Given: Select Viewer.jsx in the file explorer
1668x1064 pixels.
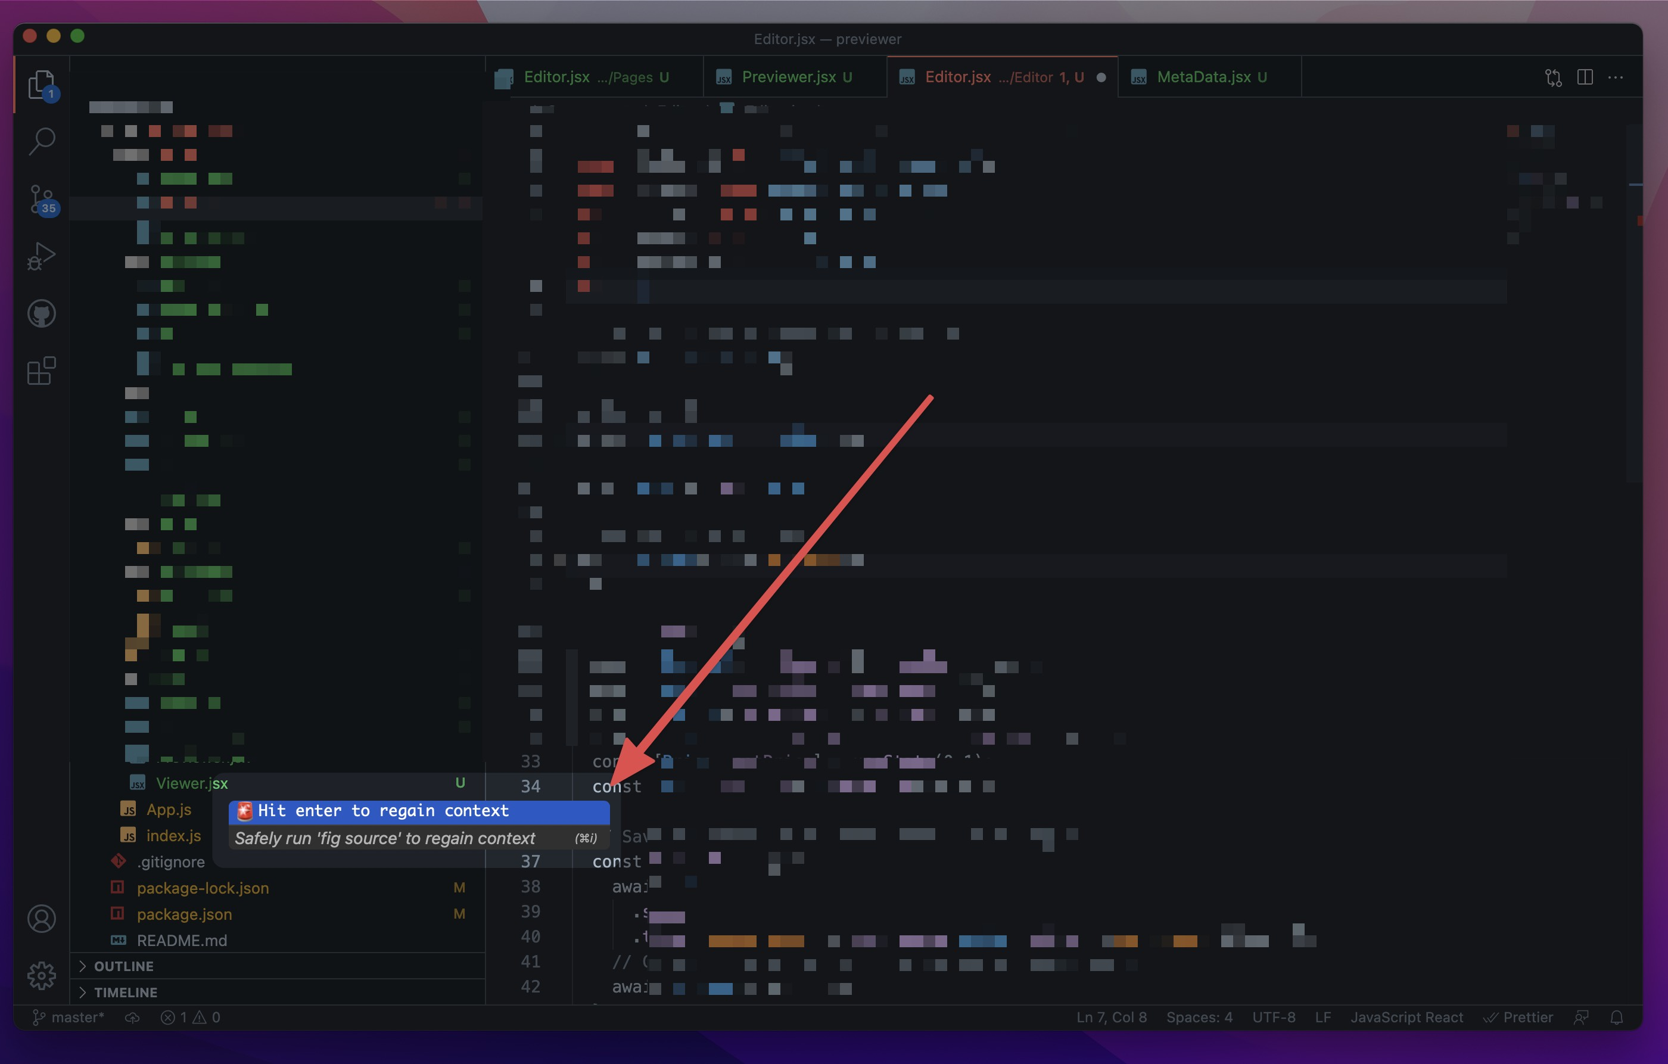Looking at the screenshot, I should 192,783.
